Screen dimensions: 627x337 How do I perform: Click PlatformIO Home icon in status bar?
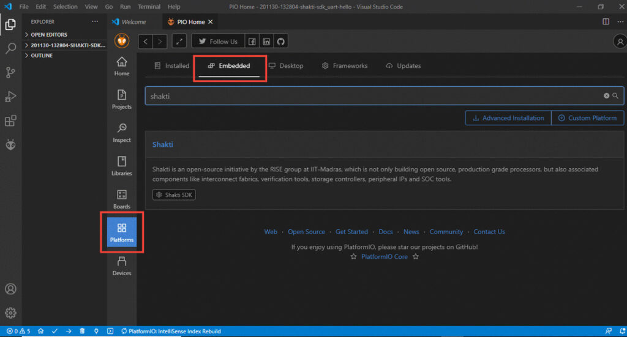[40, 331]
